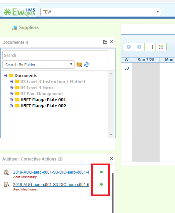Open the TEW company dropdown

tap(101, 12)
